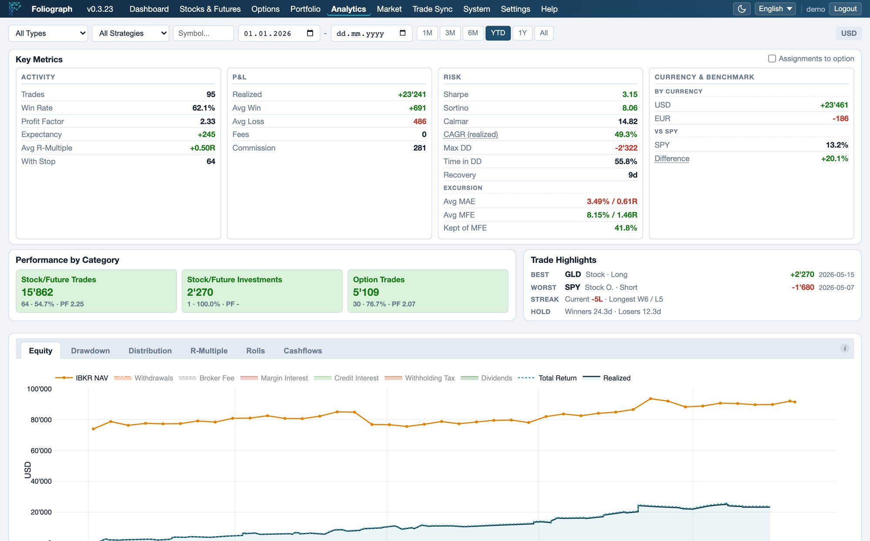Toggle dark mode moon icon
Viewport: 870px width, 541px height.
point(742,9)
